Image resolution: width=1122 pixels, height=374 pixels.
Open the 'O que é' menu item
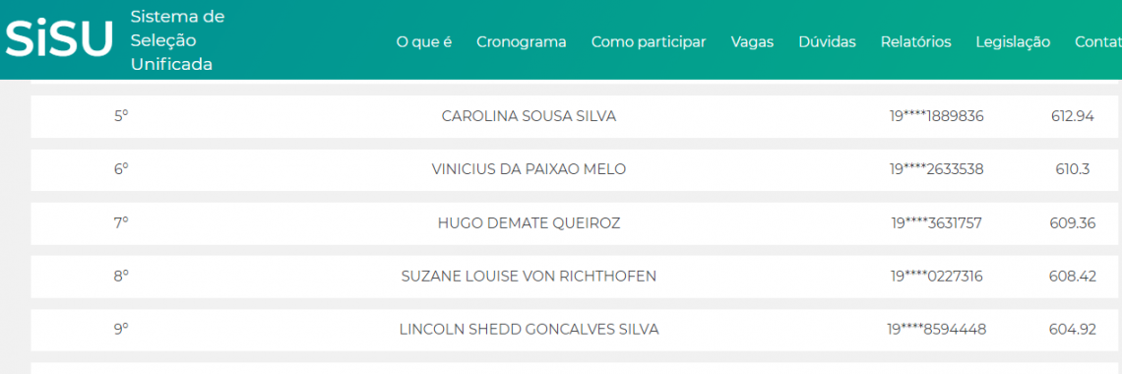point(423,42)
